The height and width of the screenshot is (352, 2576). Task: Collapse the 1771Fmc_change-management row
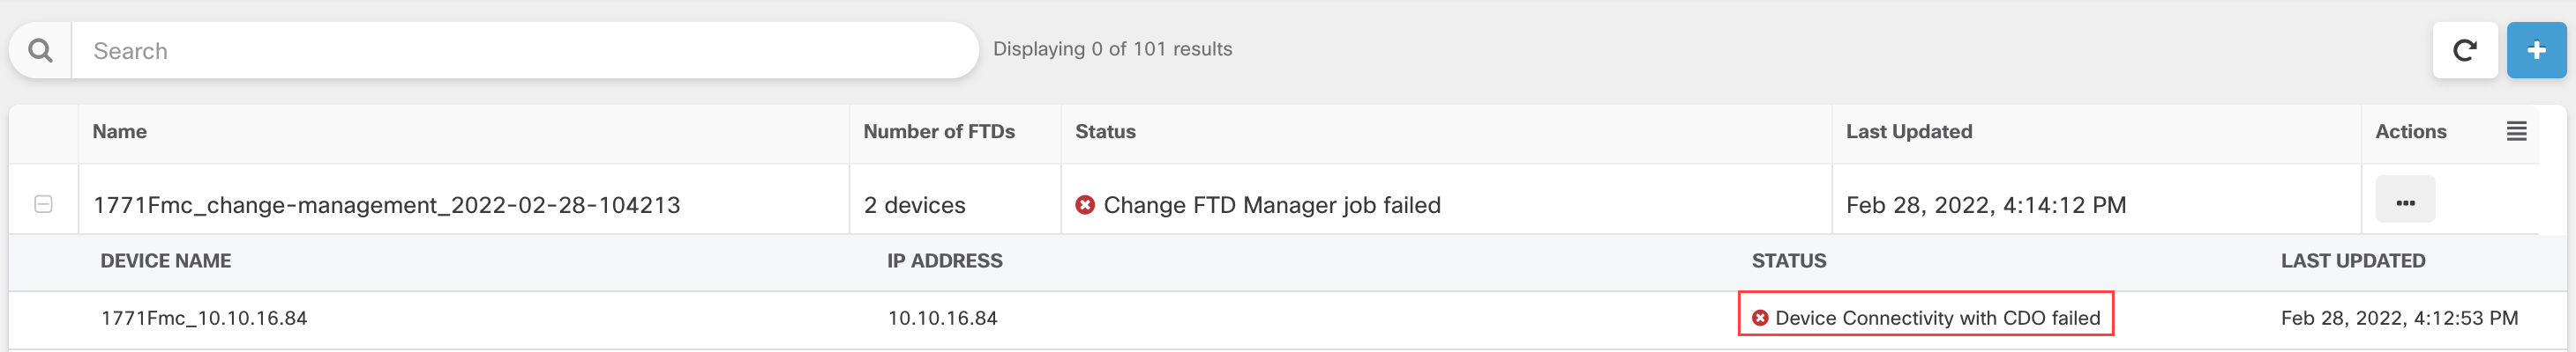point(43,203)
